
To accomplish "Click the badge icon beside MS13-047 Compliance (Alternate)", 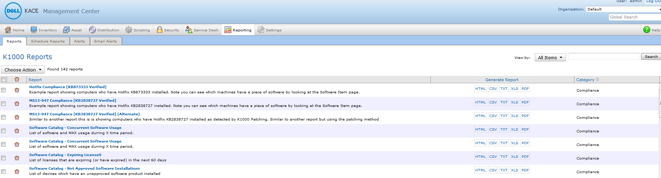I will 17,117.
